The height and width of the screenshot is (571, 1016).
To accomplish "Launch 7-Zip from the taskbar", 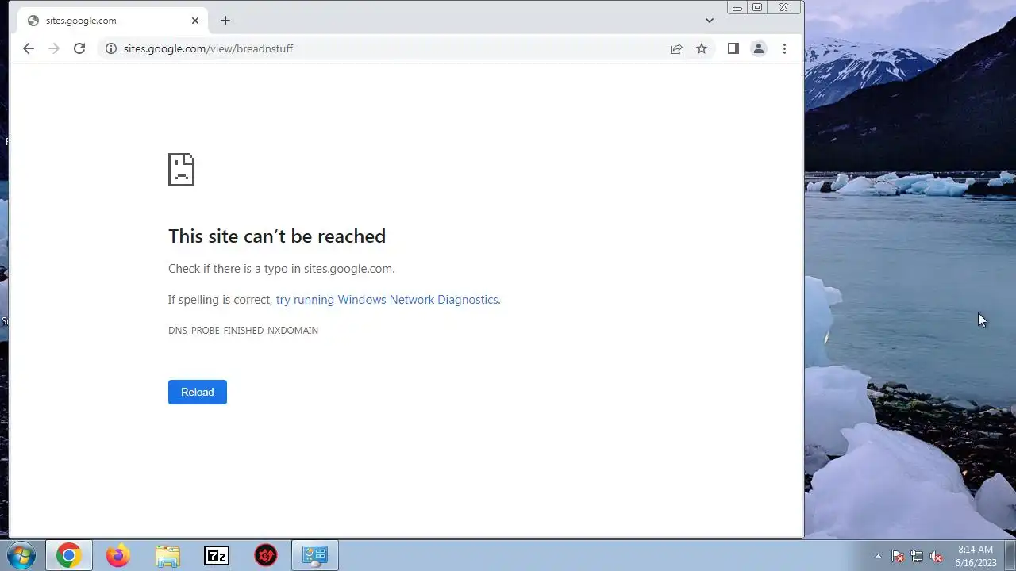I will [217, 556].
